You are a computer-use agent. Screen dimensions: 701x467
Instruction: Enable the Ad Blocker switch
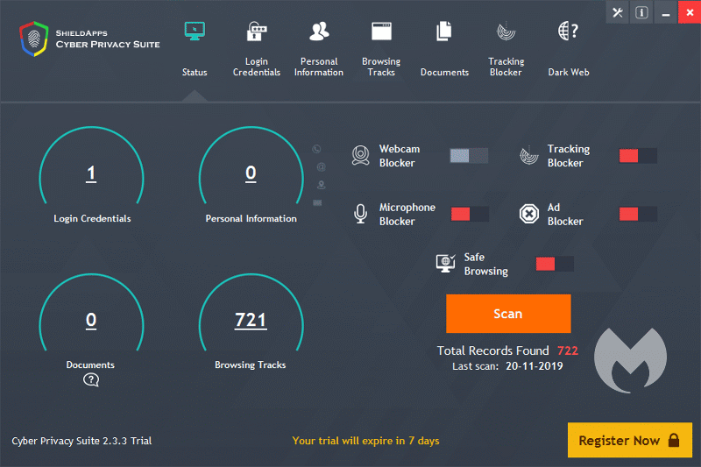click(638, 214)
